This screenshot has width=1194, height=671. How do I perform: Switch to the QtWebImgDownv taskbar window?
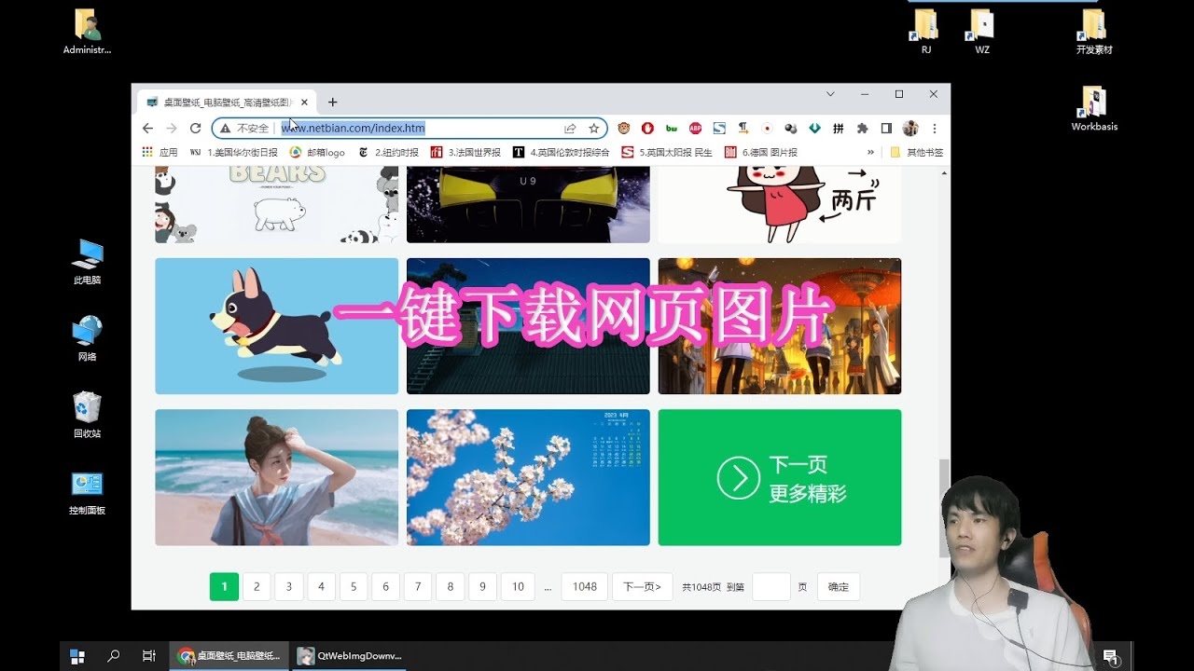[x=349, y=655]
